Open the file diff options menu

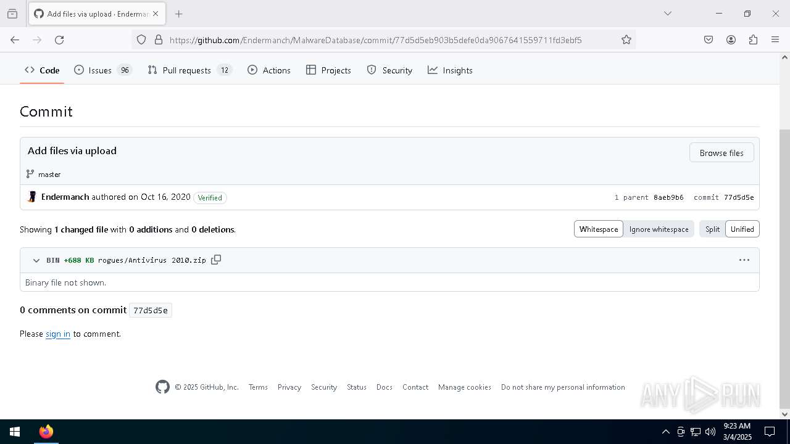(x=744, y=260)
